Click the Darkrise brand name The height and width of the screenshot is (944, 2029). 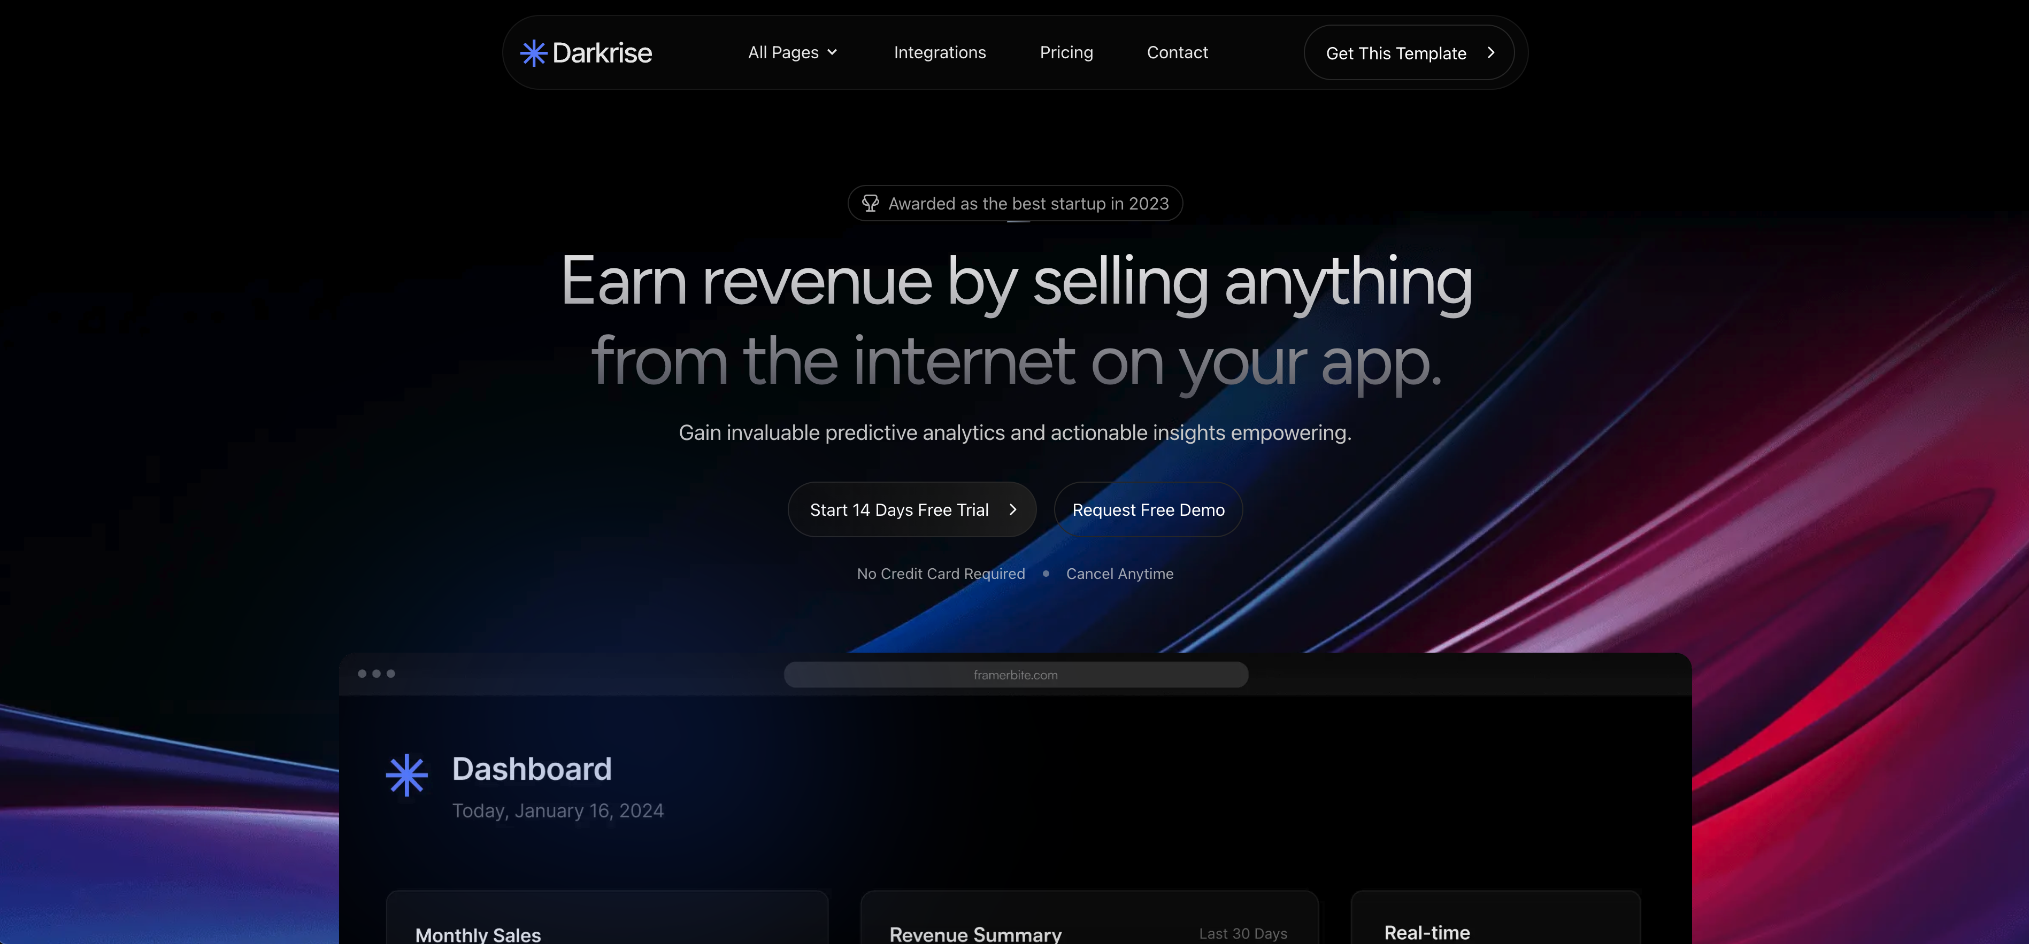(x=602, y=53)
